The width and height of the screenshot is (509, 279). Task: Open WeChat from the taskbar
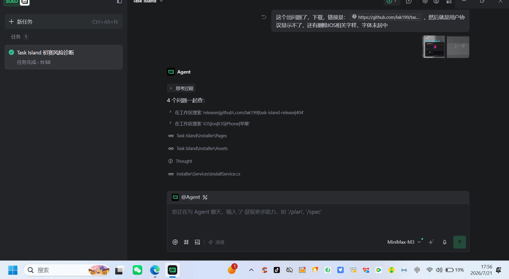(137, 270)
